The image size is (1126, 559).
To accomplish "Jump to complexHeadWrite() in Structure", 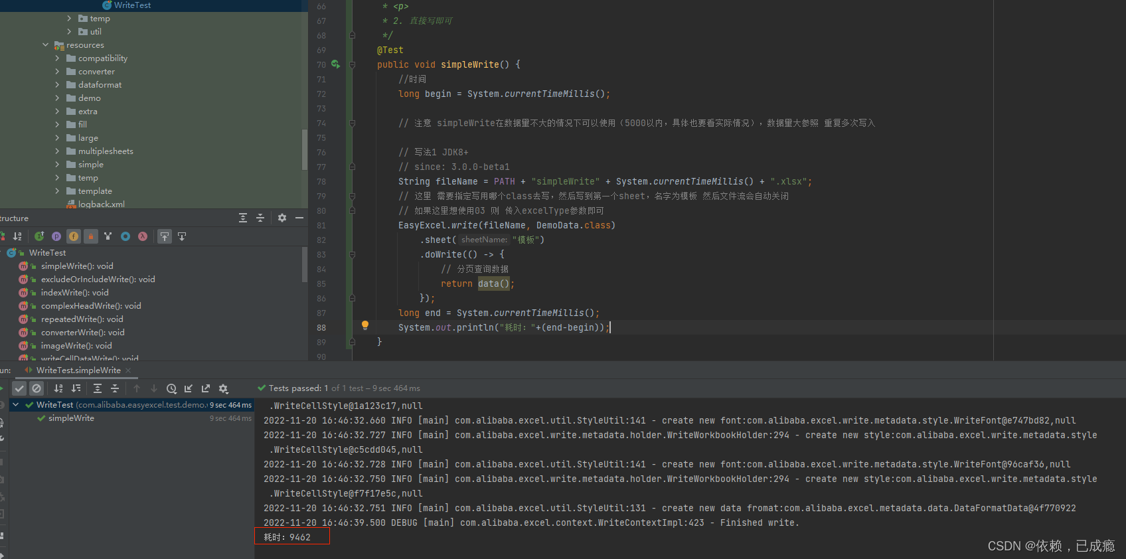I will coord(91,306).
